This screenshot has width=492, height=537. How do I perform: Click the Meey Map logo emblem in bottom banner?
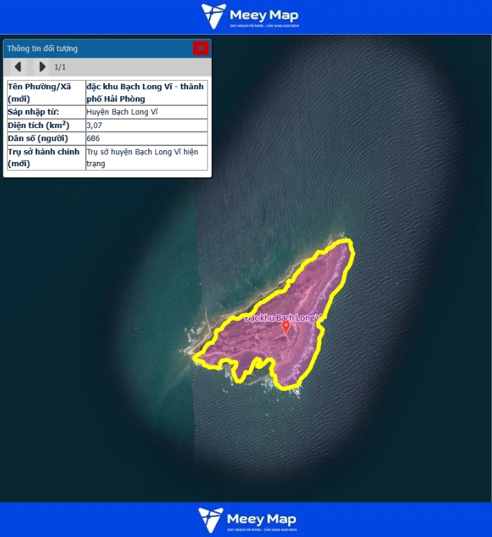point(211,520)
